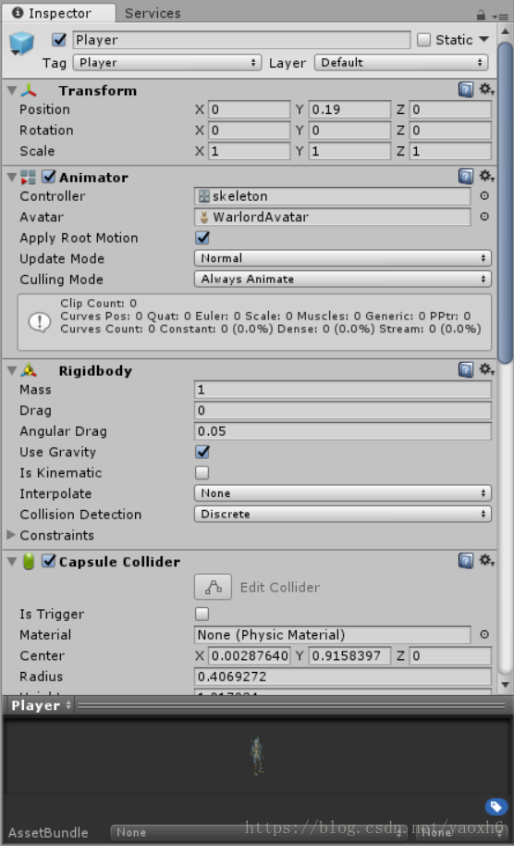Click the skeleton Controller field
The height and width of the screenshot is (846, 514).
333,196
